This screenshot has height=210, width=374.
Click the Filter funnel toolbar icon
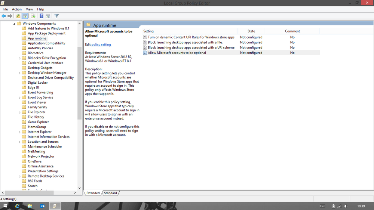point(56,16)
